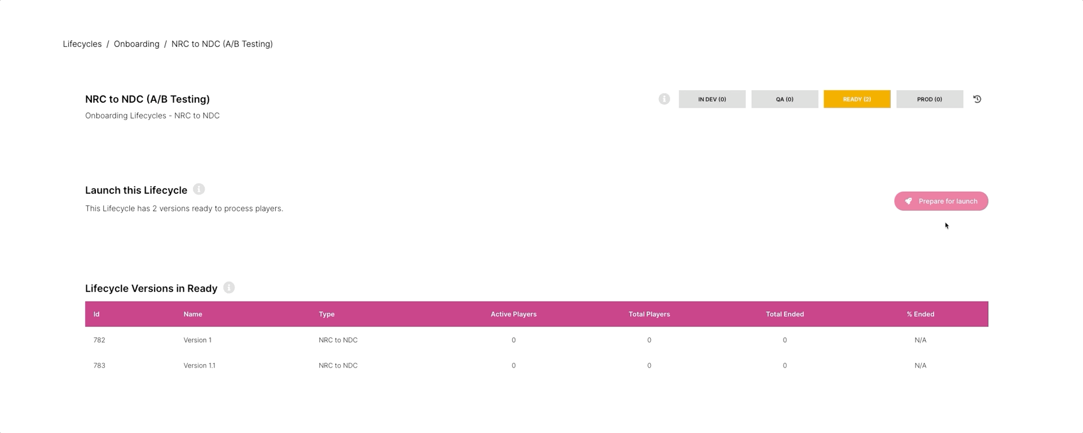The width and height of the screenshot is (1083, 433).
Task: Click info icon next to Launch this Lifecycle
Action: (199, 189)
